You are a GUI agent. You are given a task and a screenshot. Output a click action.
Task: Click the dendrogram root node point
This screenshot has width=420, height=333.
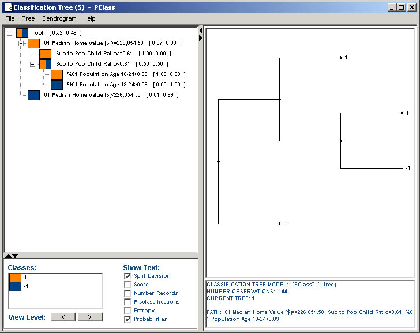click(x=218, y=161)
